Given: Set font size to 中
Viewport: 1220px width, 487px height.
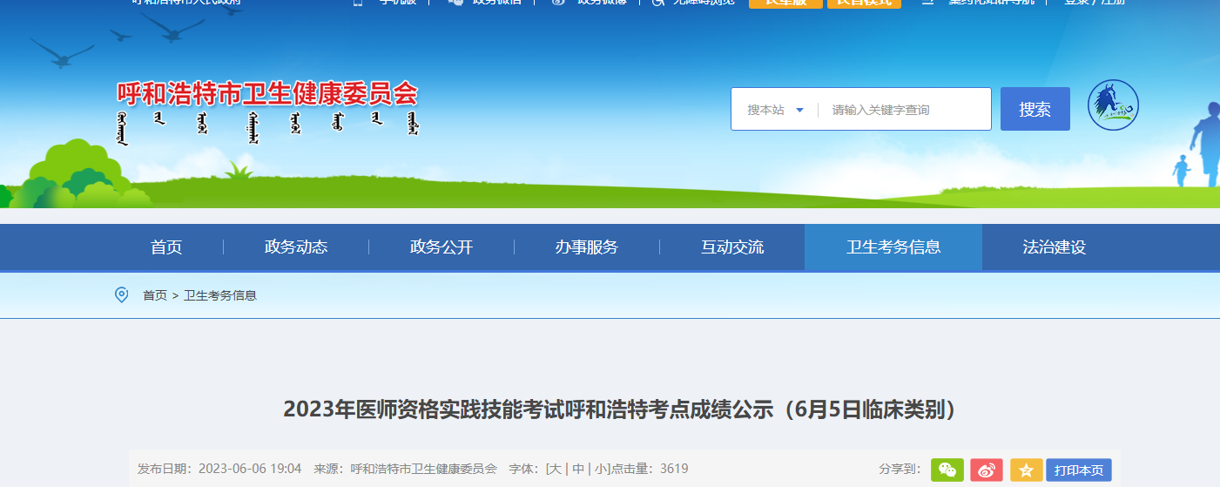Looking at the screenshot, I should 578,469.
